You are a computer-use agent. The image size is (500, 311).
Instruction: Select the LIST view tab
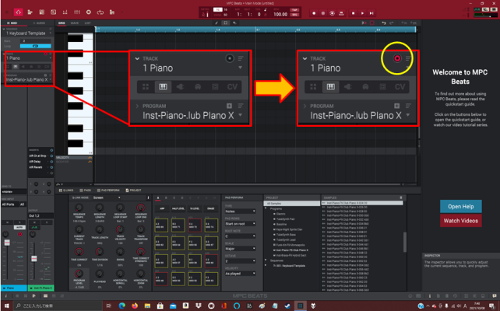click(x=87, y=23)
